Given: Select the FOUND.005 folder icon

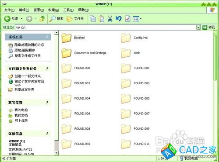Looking at the screenshot, I should pos(126,99).
